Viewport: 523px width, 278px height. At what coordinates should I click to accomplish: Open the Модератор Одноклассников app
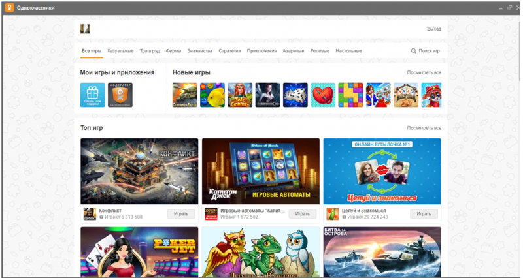pyautogui.click(x=120, y=95)
